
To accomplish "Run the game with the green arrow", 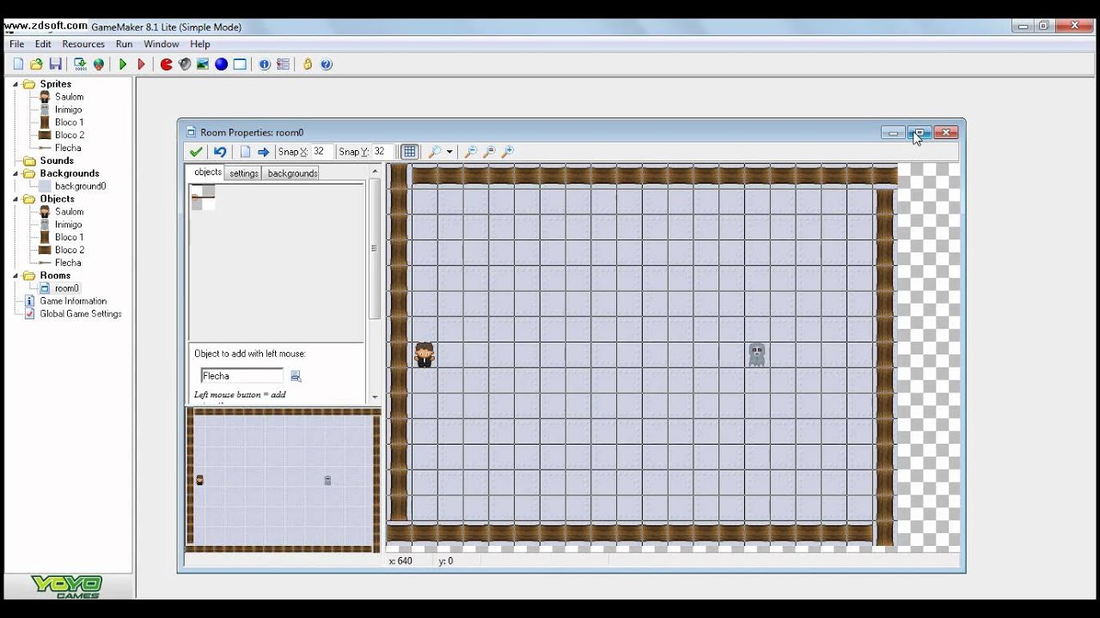I will (x=123, y=64).
